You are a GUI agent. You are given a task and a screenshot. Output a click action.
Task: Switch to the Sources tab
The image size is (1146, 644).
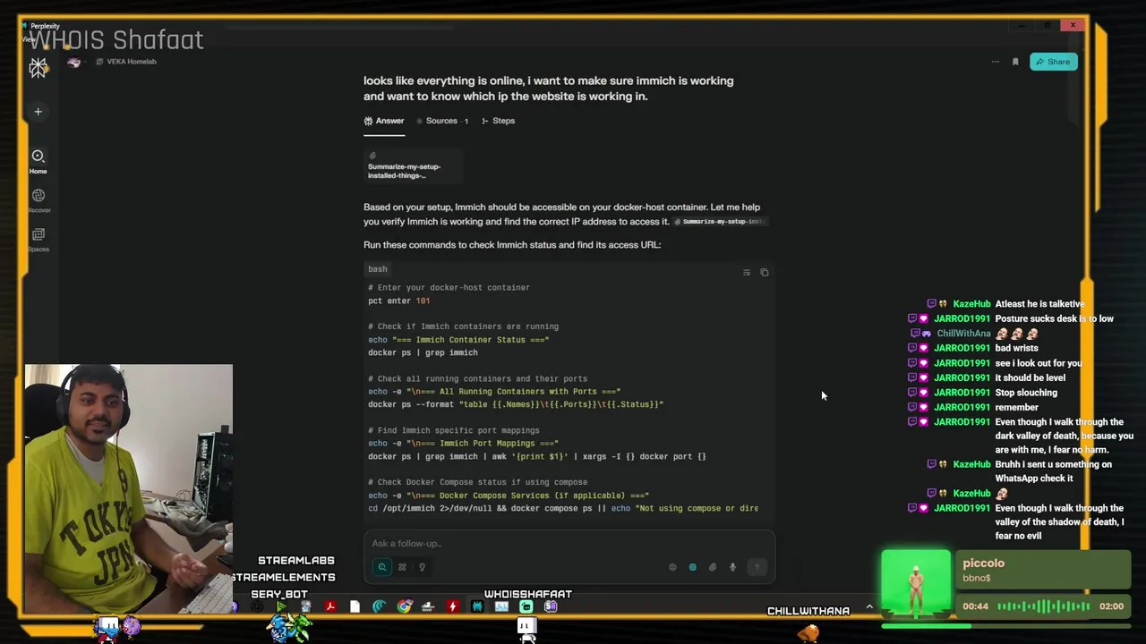[442, 121]
